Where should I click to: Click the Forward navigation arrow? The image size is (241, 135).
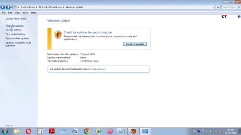[x=8, y=7]
